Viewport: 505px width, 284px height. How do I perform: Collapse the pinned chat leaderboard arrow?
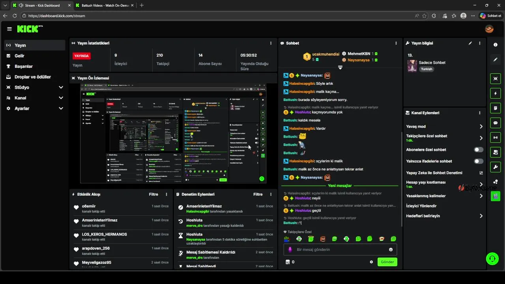[340, 67]
